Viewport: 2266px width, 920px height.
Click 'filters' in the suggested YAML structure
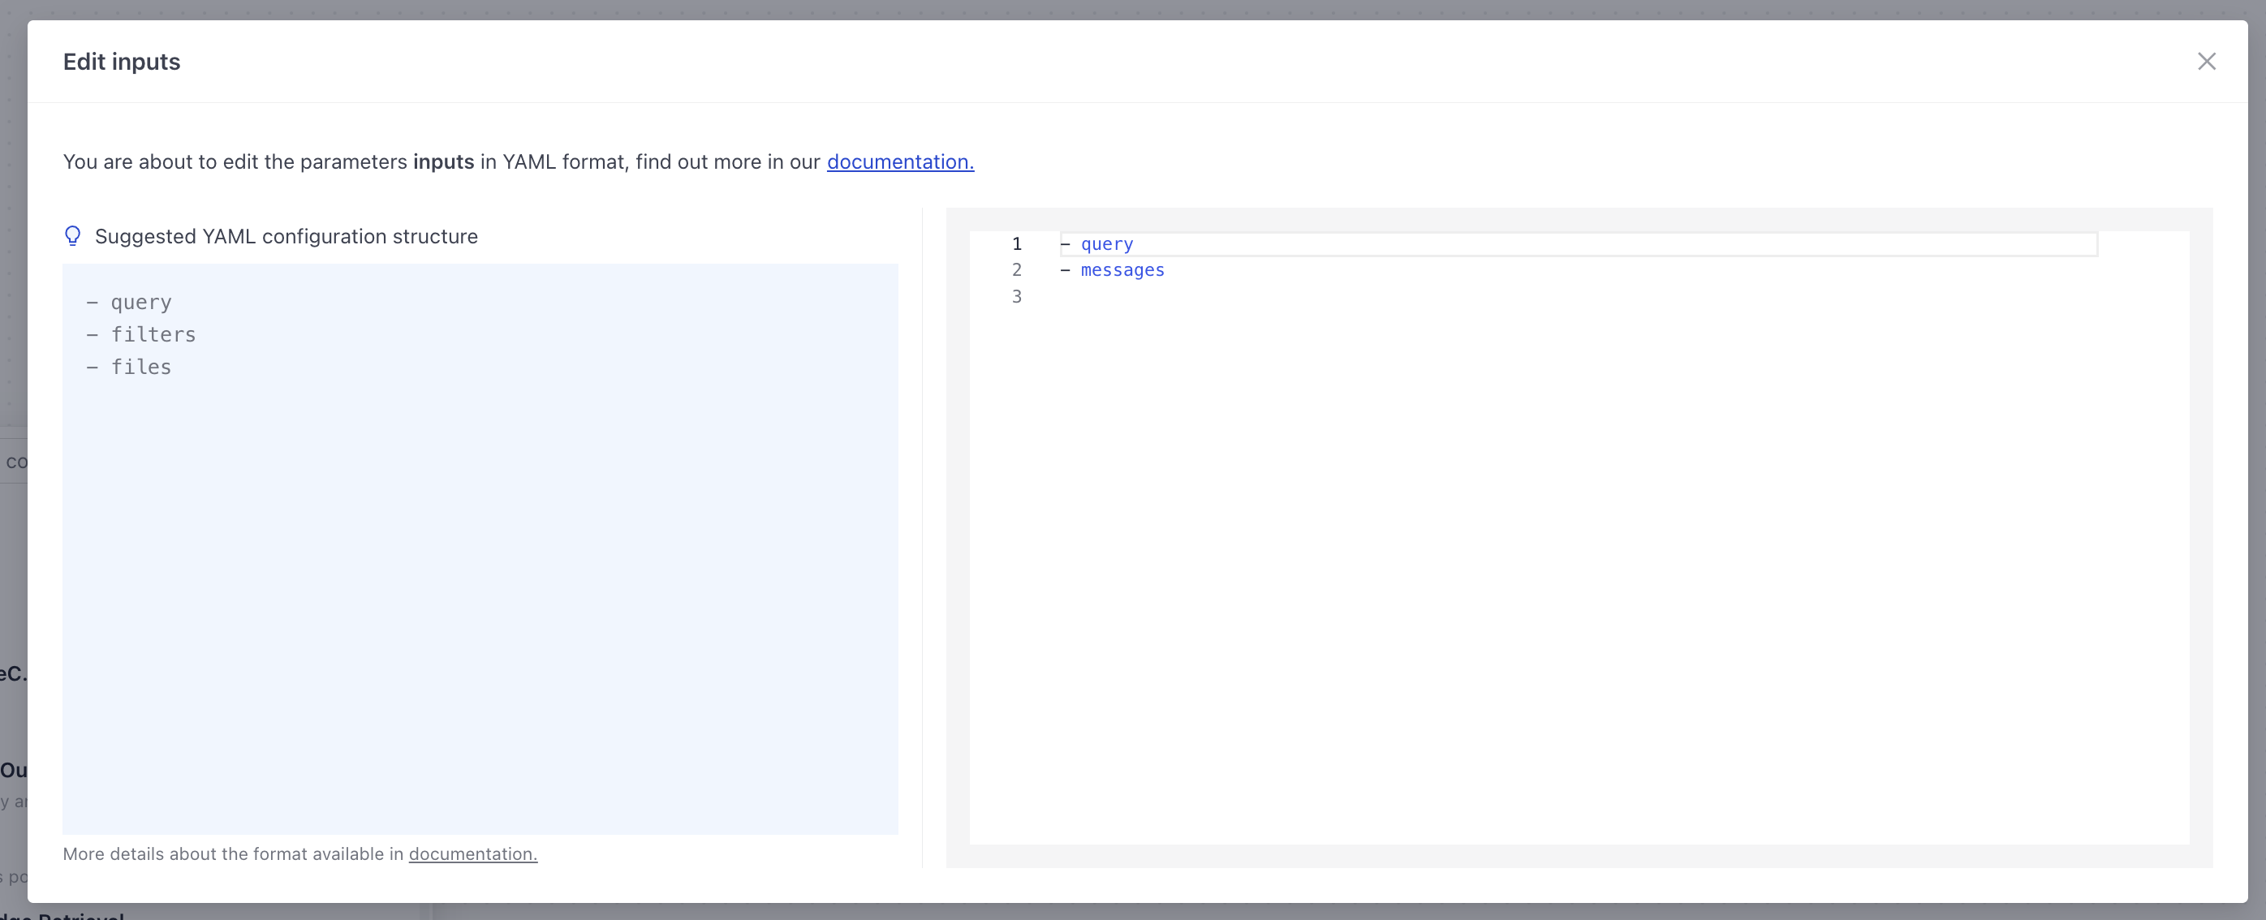(153, 334)
